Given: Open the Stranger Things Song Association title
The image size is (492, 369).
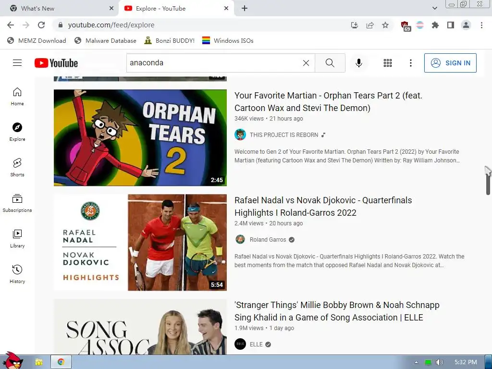Looking at the screenshot, I should coord(337,311).
